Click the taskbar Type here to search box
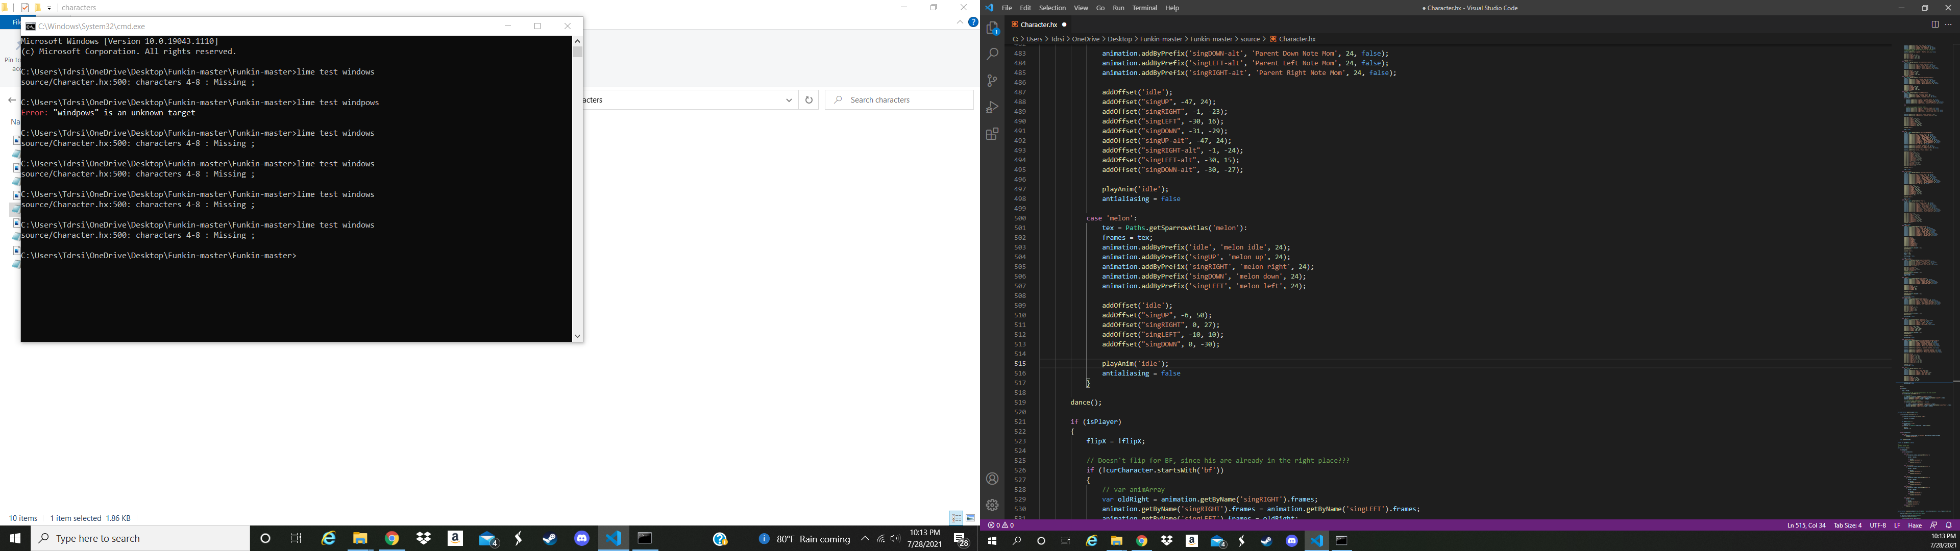This screenshot has height=551, width=1960. point(141,539)
